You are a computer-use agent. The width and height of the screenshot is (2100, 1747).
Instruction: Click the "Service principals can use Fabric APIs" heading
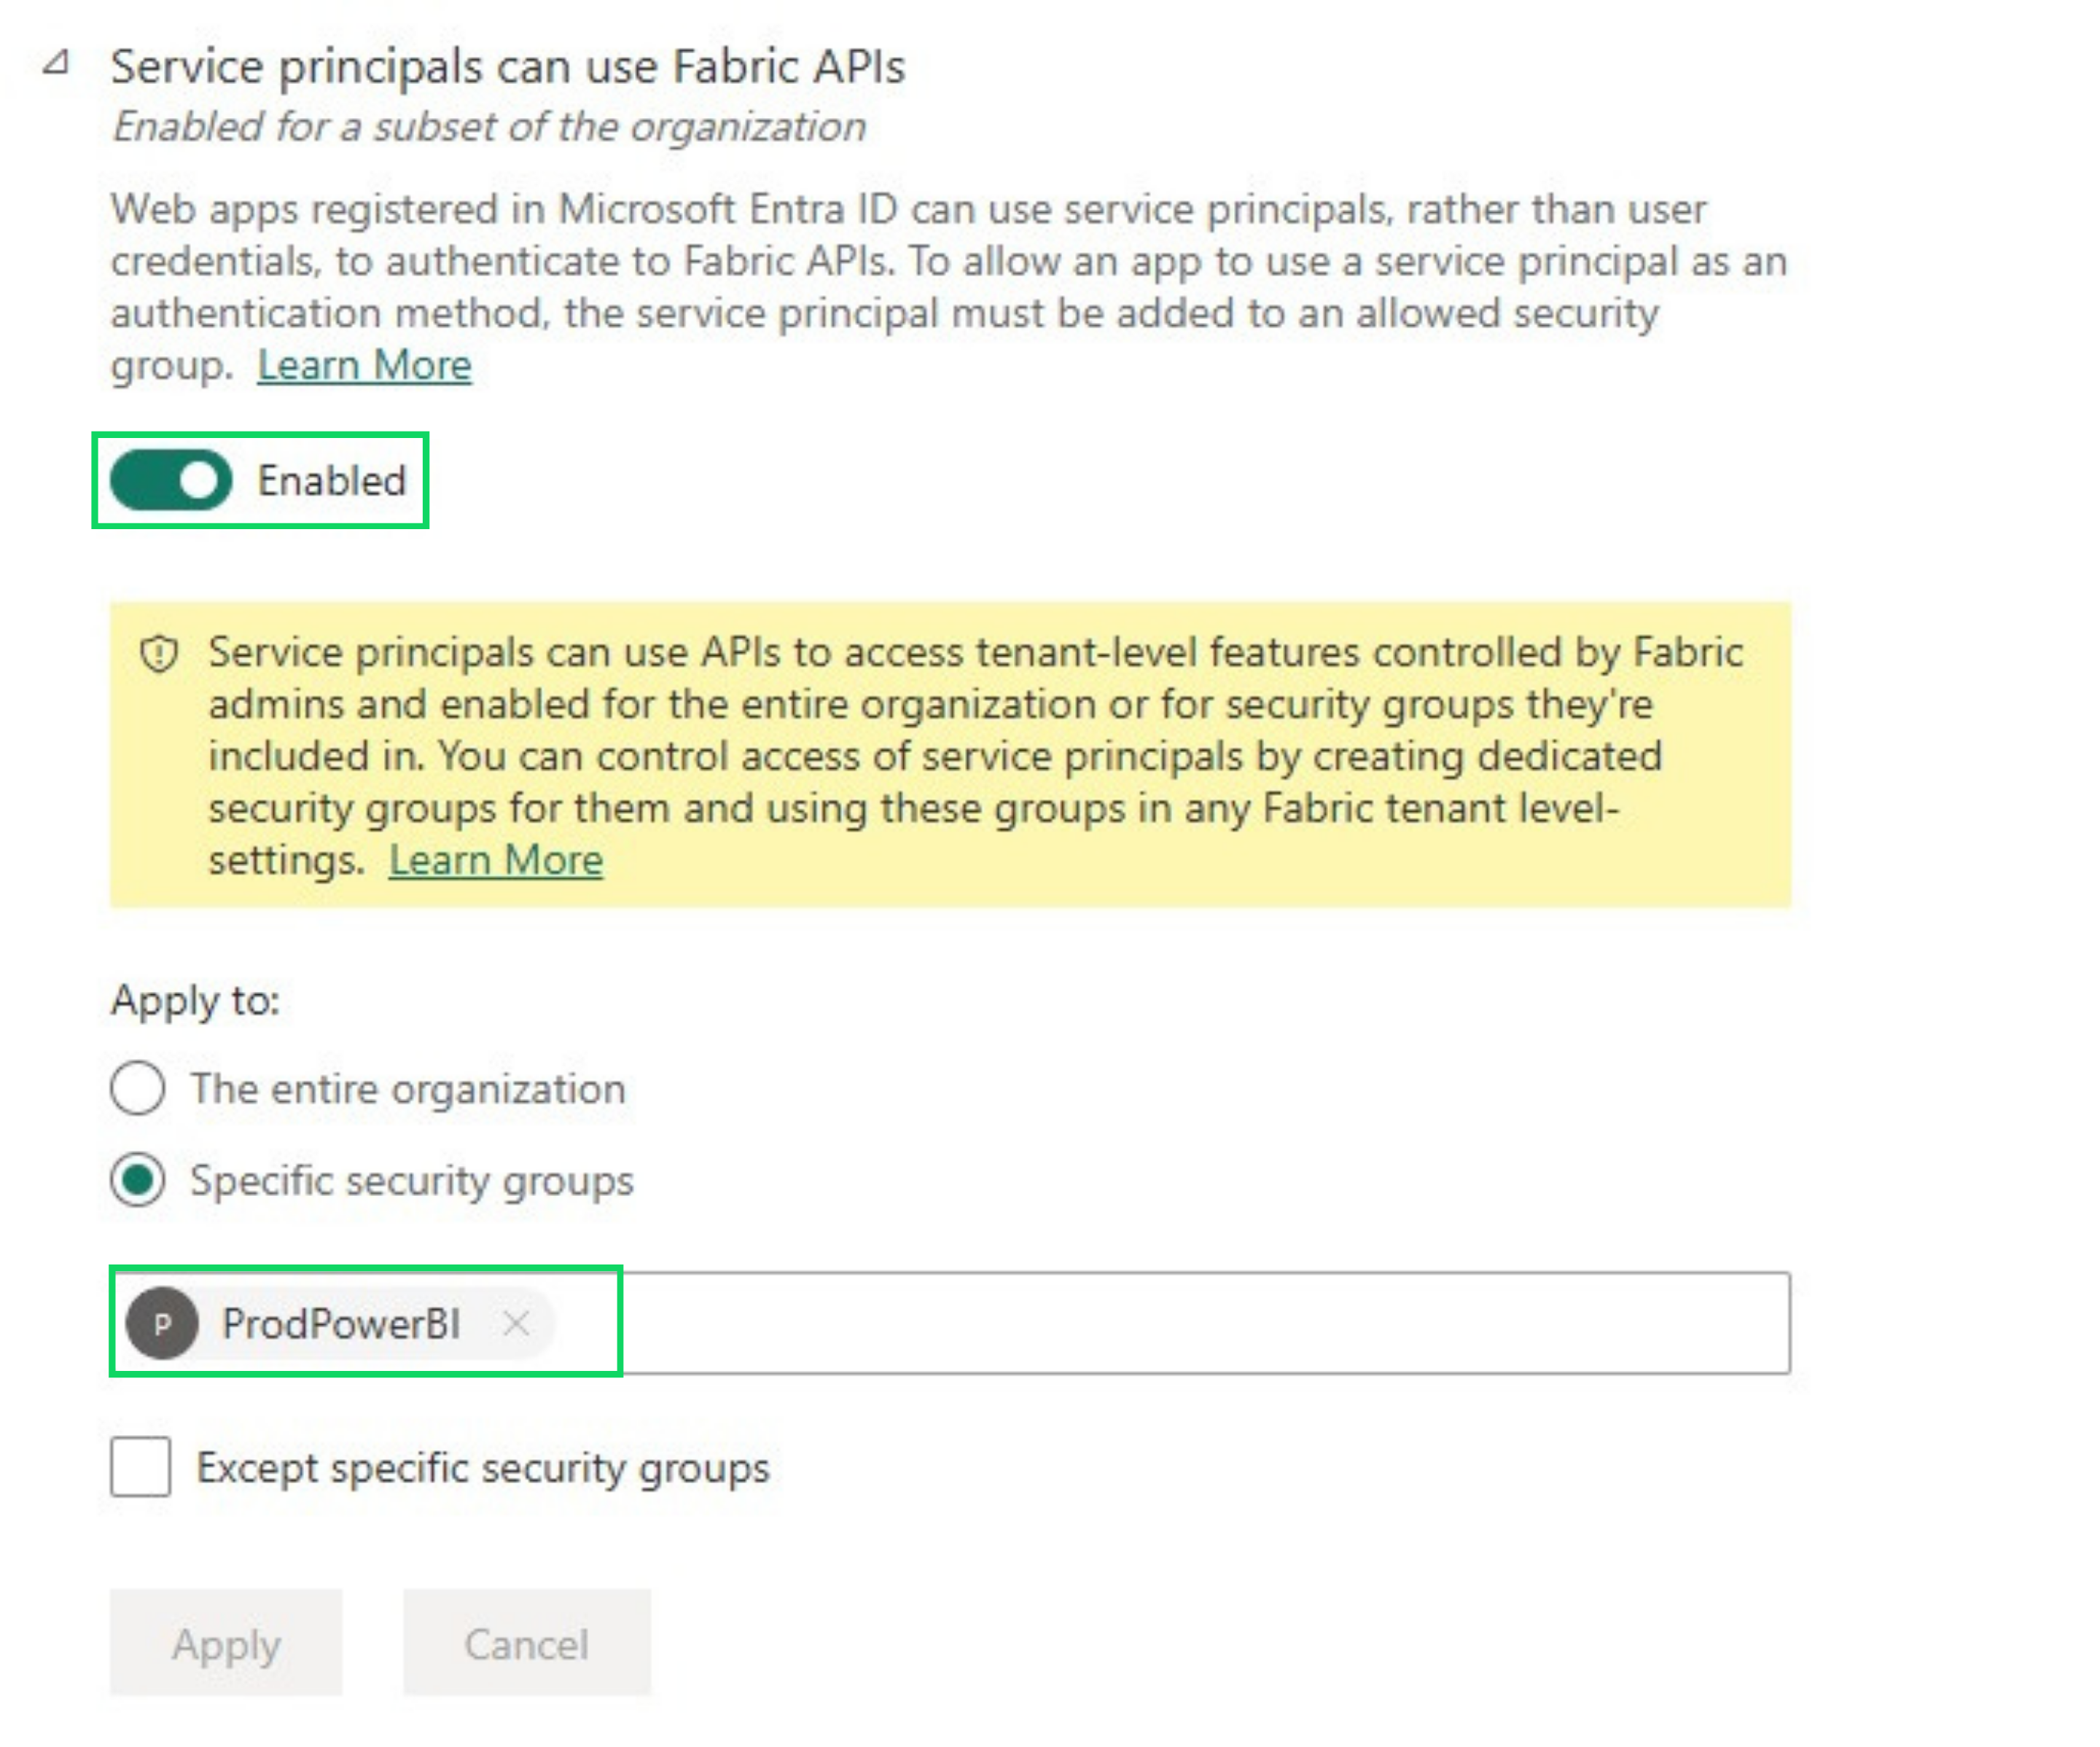tap(507, 67)
